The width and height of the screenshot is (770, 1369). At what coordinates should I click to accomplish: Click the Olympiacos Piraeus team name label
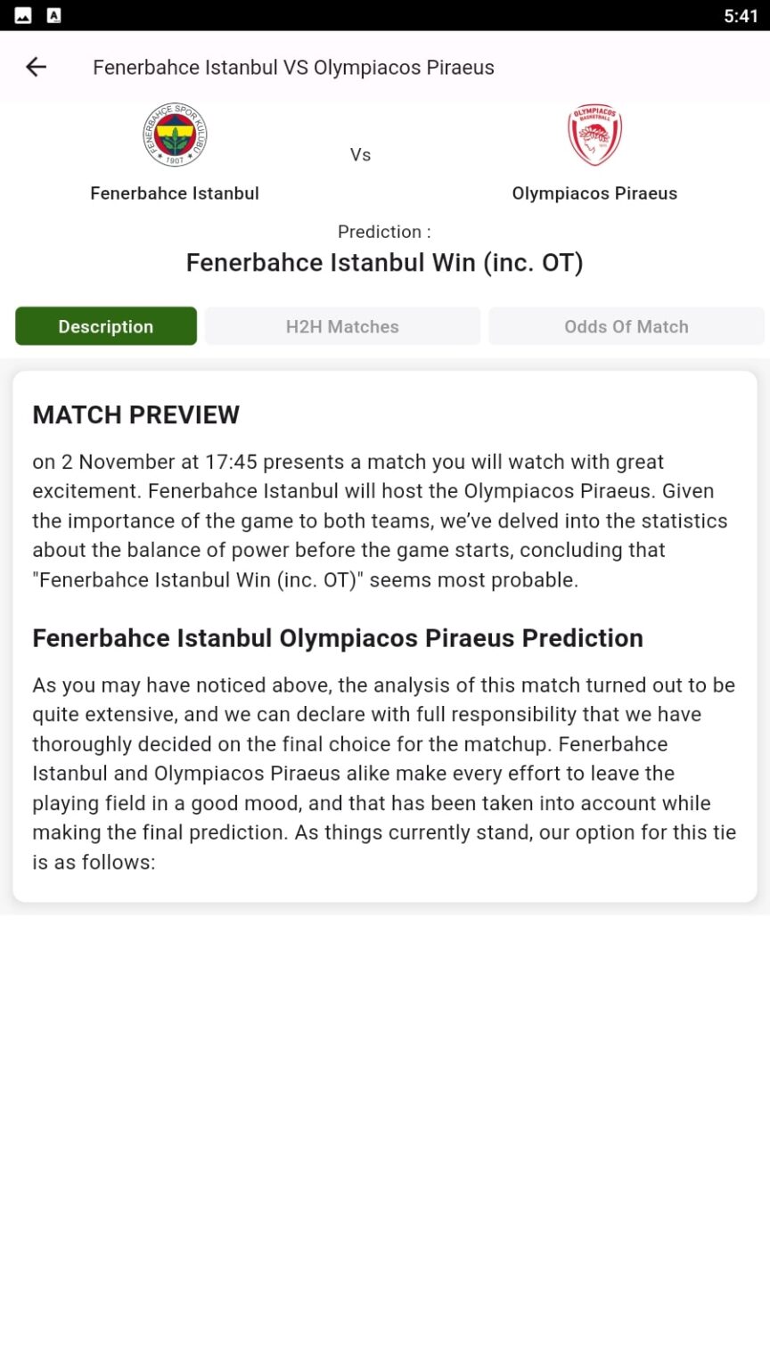click(x=594, y=193)
